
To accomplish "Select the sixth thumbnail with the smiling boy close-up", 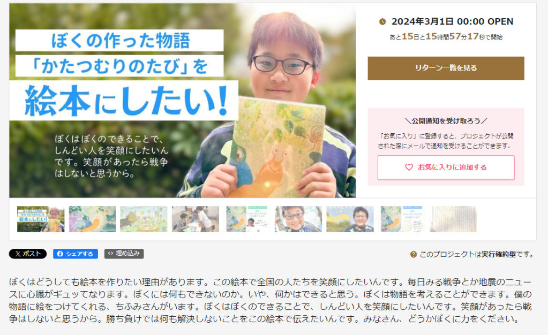I will 298,219.
